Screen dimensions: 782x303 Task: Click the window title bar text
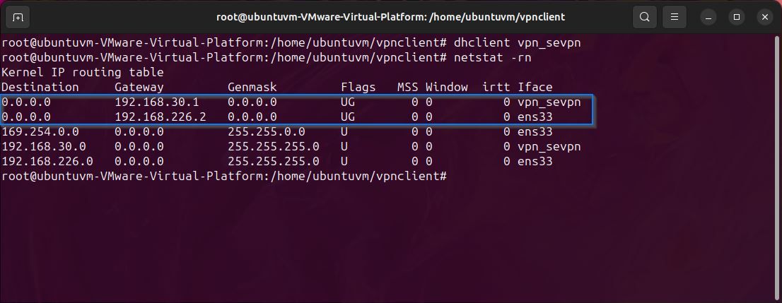[x=391, y=16]
